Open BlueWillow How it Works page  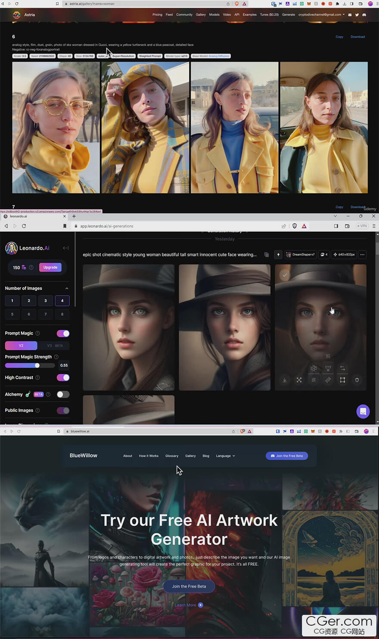coord(149,456)
